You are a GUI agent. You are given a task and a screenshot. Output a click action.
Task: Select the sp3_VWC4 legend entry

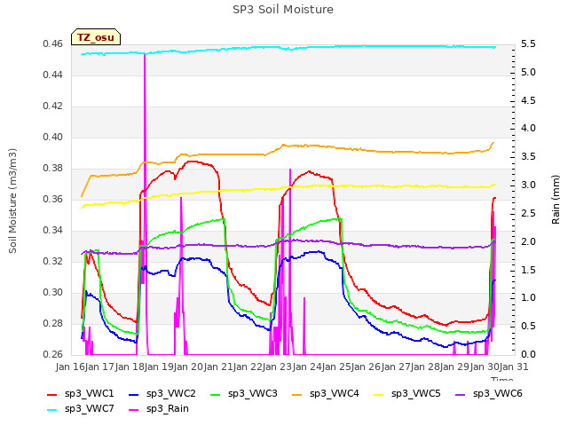326,394
